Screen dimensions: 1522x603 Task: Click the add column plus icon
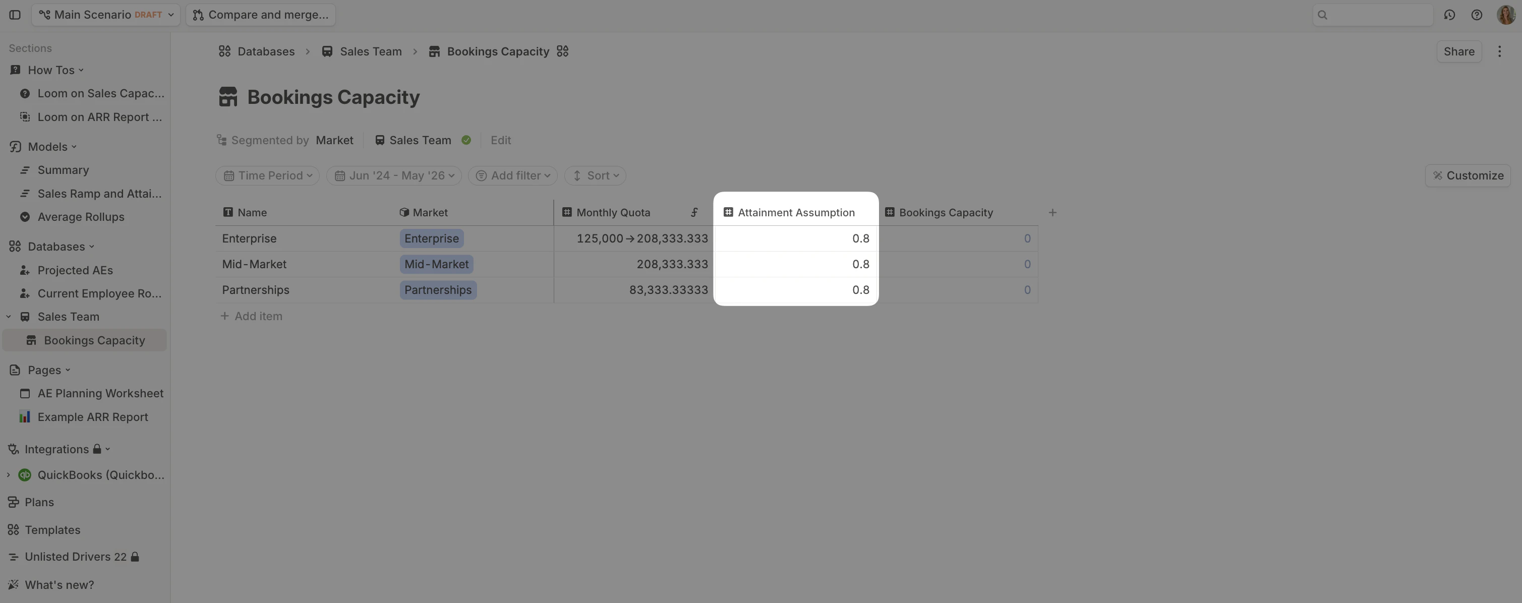pyautogui.click(x=1052, y=213)
